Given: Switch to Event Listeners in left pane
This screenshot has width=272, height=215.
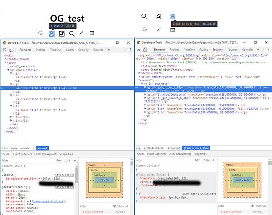Looking at the screenshot, I should 23,154.
